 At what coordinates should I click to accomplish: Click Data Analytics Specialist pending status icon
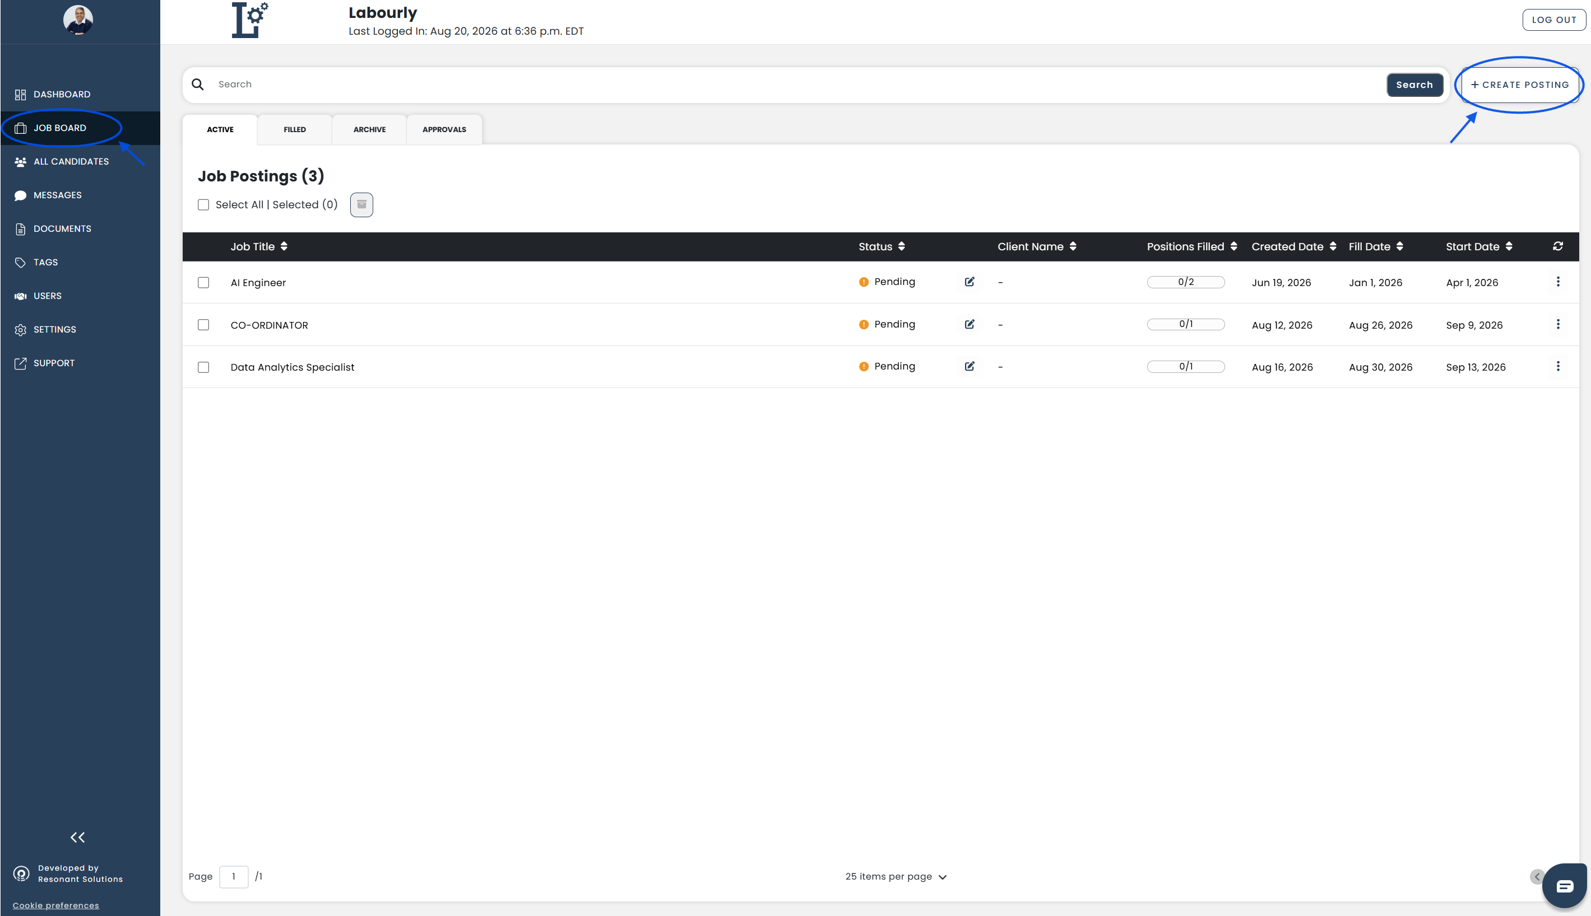pos(864,367)
